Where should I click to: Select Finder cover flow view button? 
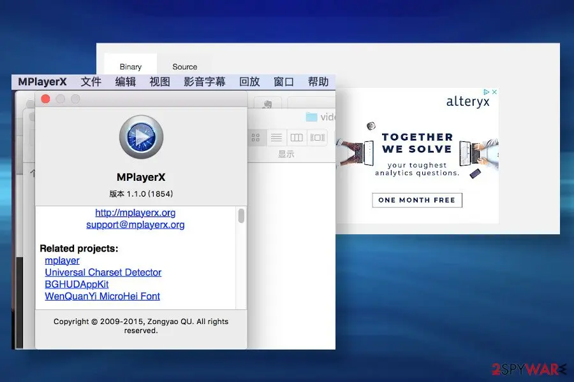(318, 138)
